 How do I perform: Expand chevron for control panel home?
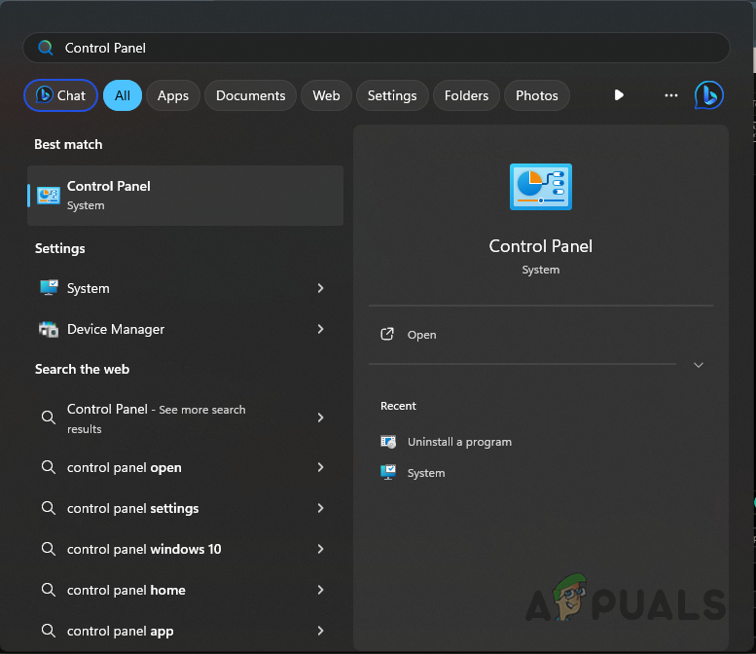pyautogui.click(x=321, y=590)
